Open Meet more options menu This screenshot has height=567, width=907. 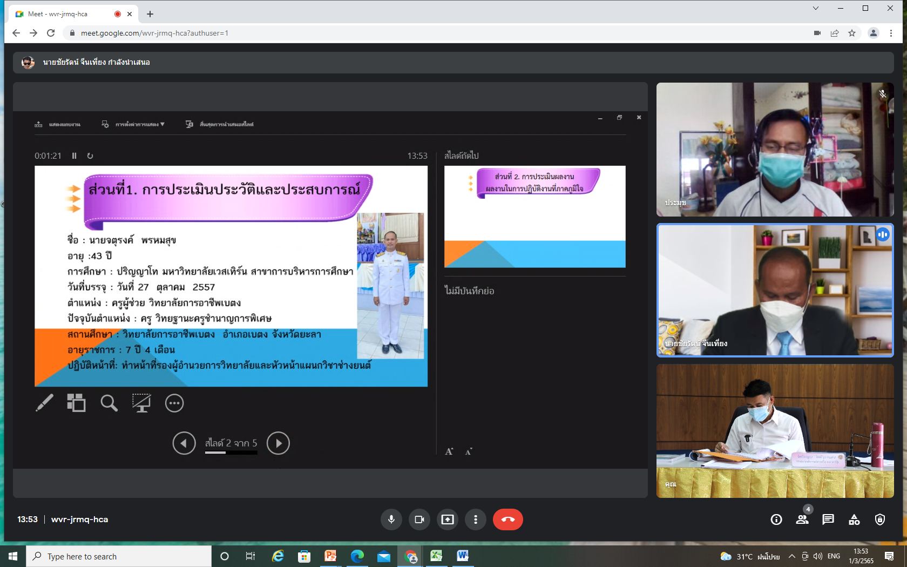[476, 519]
